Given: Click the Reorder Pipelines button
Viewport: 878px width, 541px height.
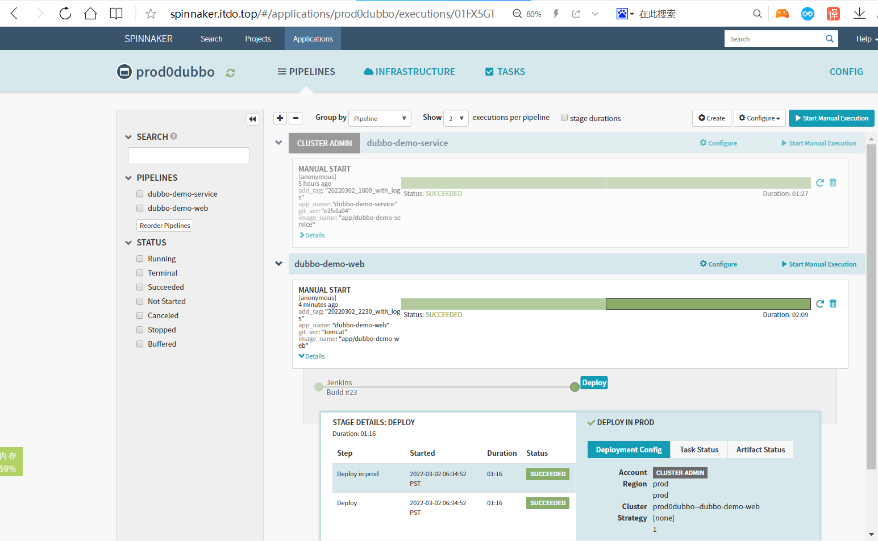Looking at the screenshot, I should click(x=165, y=226).
